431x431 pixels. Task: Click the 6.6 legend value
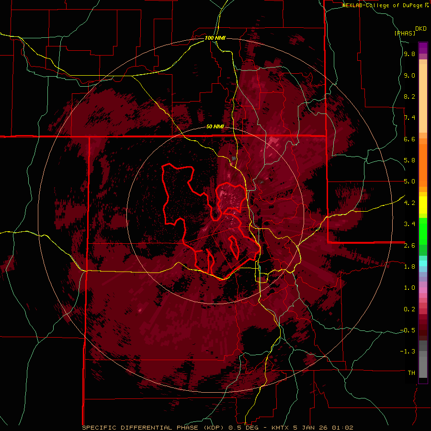pos(409,139)
